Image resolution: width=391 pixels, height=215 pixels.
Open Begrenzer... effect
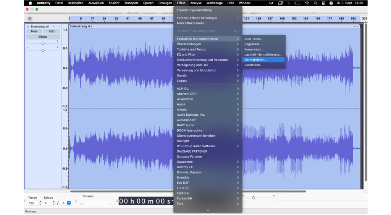point(263,44)
